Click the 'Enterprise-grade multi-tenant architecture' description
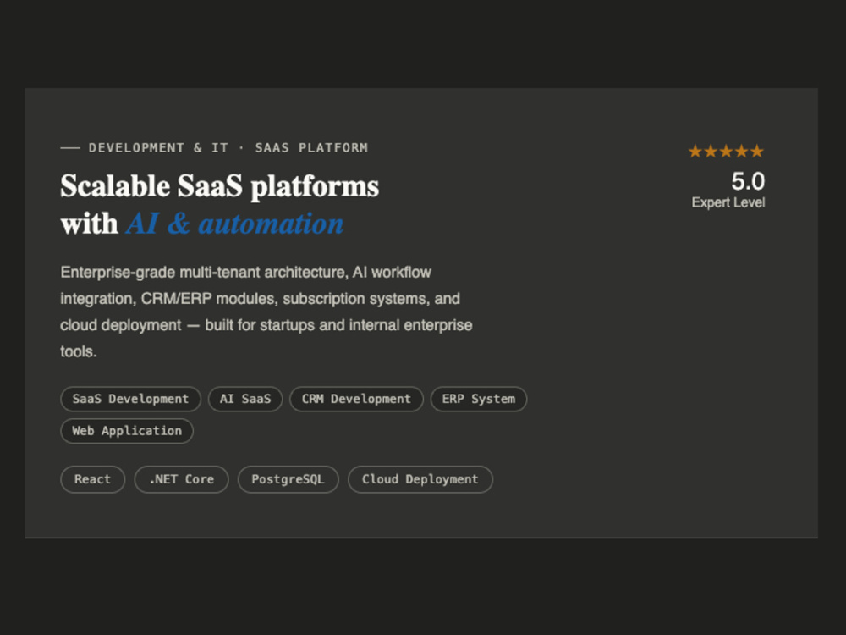 tap(266, 312)
